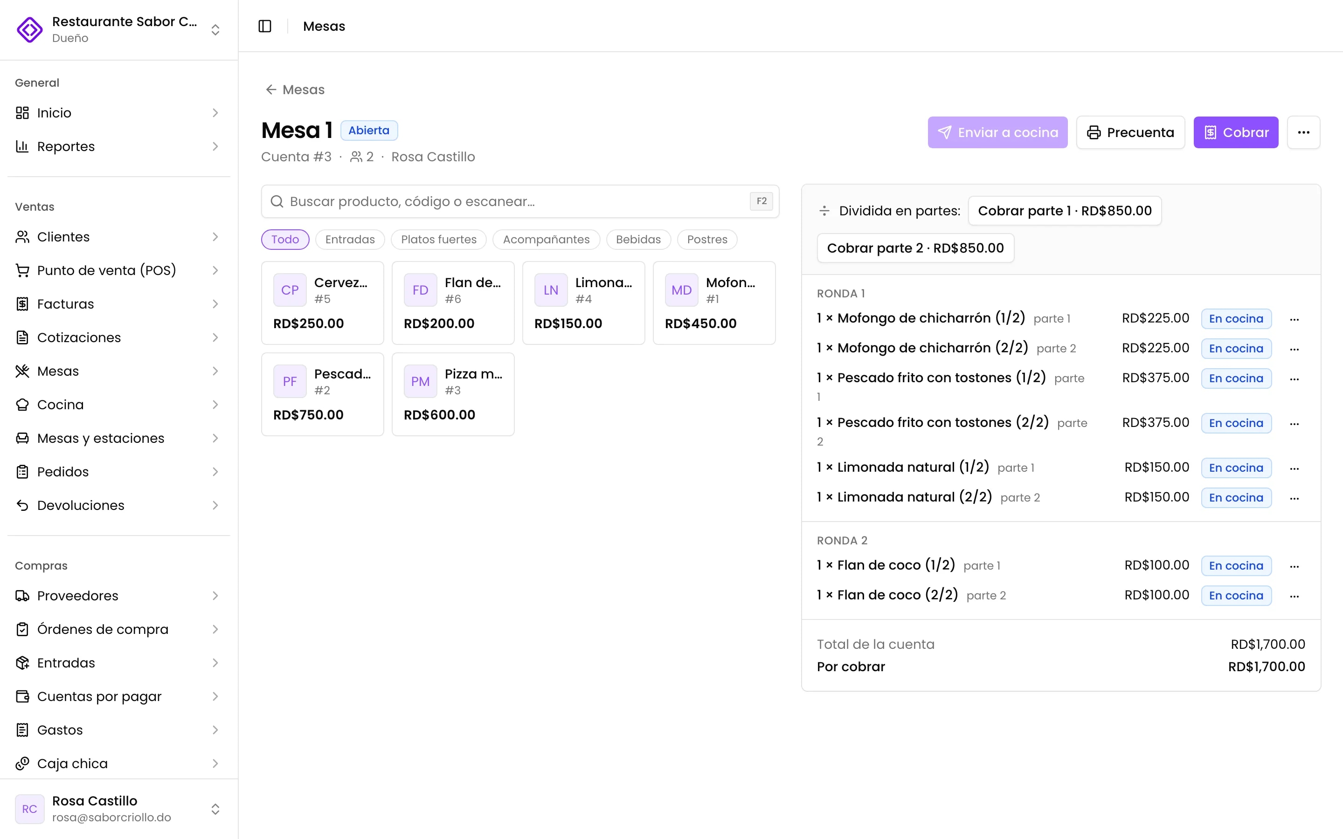Expand the Inicio chevron
Image resolution: width=1343 pixels, height=839 pixels.
point(215,113)
